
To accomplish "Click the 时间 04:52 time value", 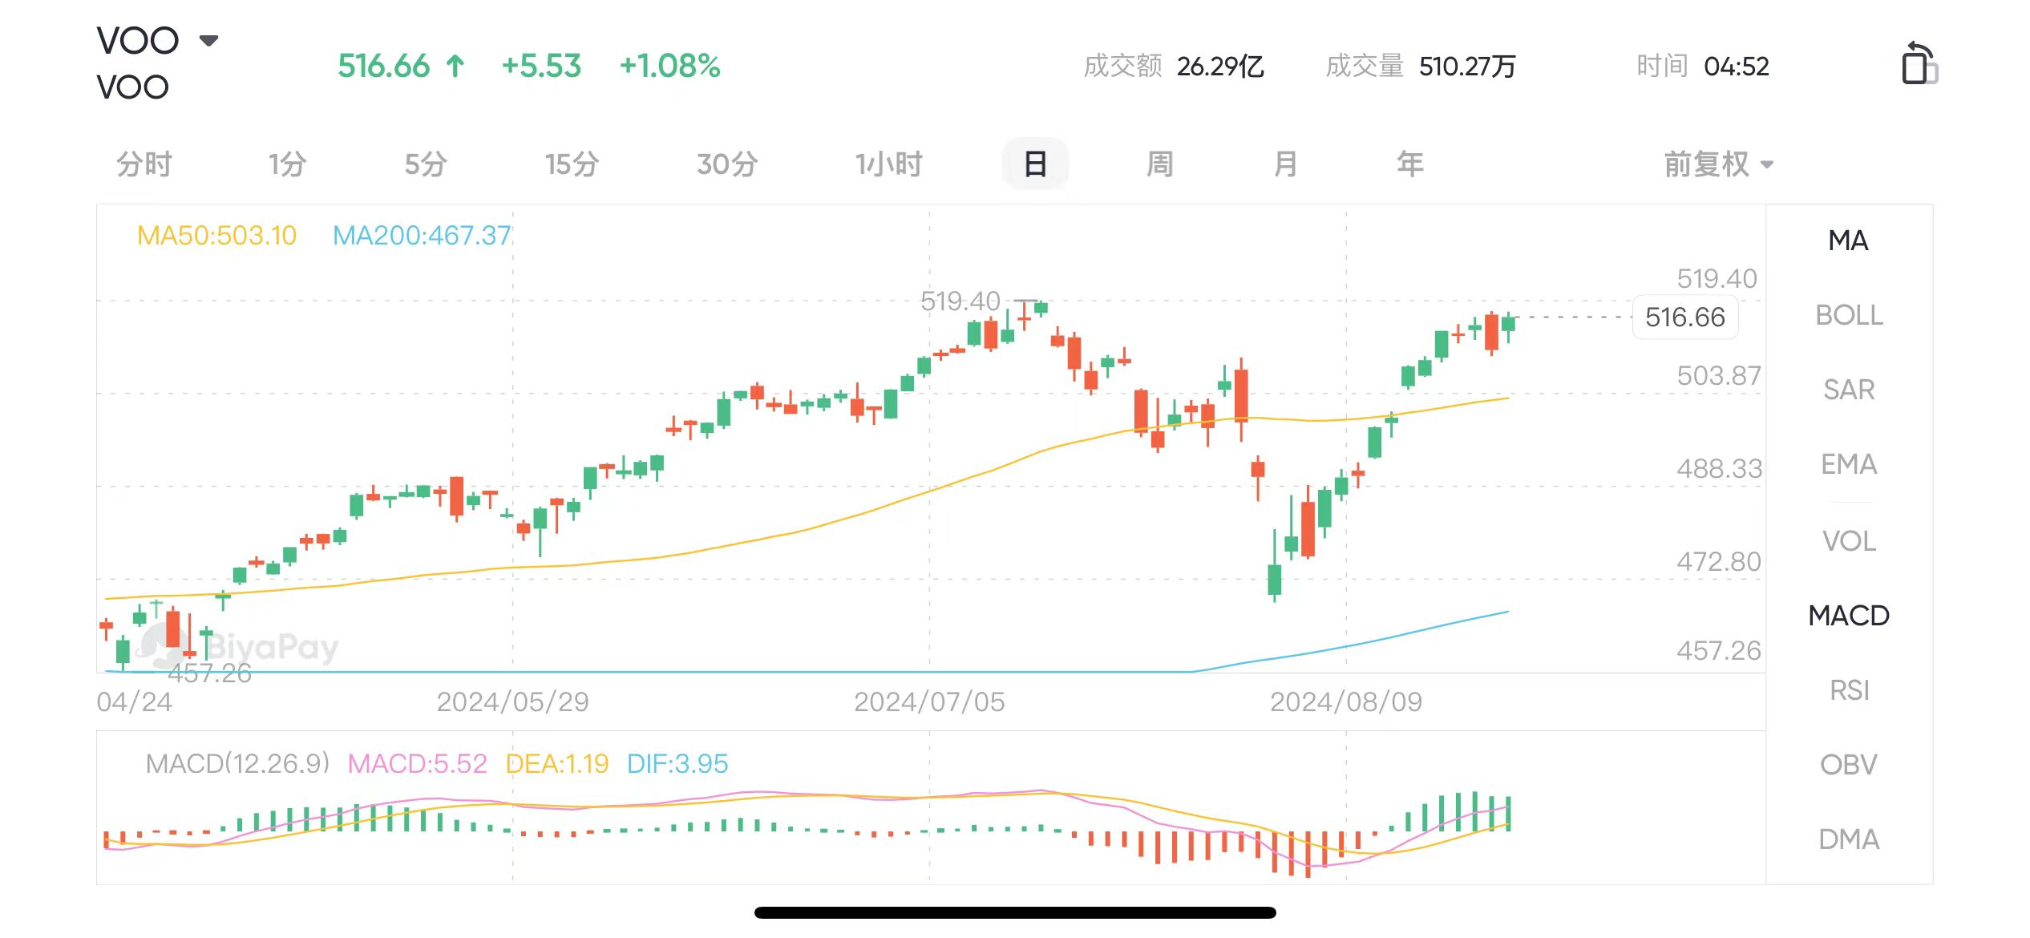I will coord(1703,66).
